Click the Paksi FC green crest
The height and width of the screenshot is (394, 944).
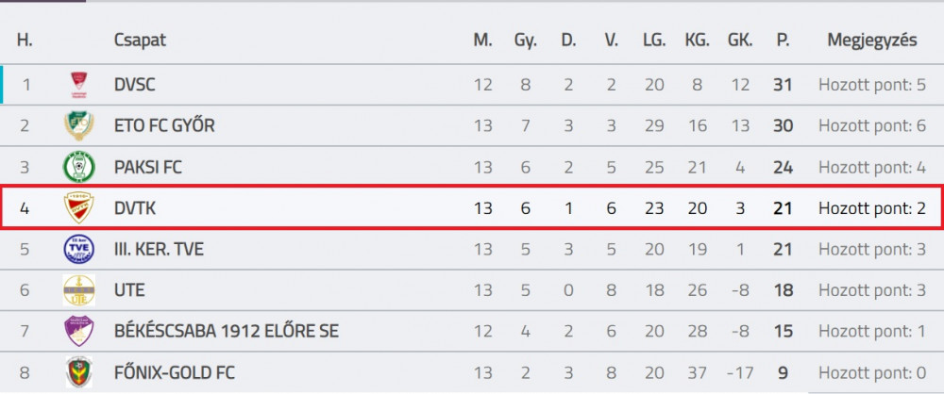tap(79, 167)
